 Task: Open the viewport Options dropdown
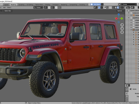[x=120, y=11]
